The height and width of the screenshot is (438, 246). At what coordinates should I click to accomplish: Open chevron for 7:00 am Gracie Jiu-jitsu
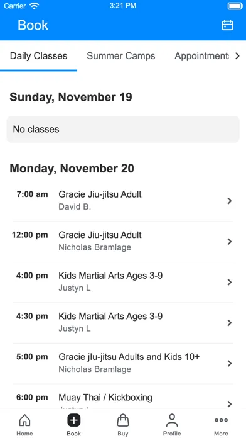pos(229,201)
